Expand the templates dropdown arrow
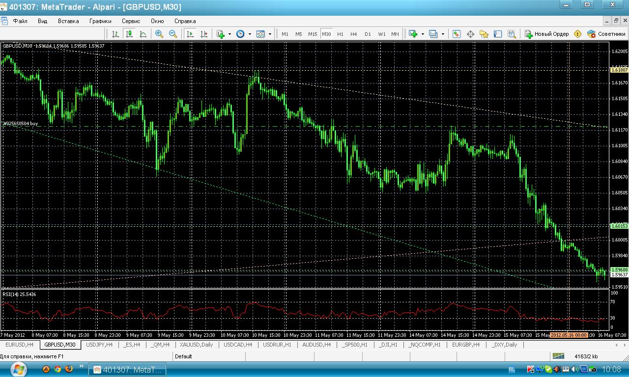Image resolution: width=629 pixels, height=377 pixels. point(270,34)
